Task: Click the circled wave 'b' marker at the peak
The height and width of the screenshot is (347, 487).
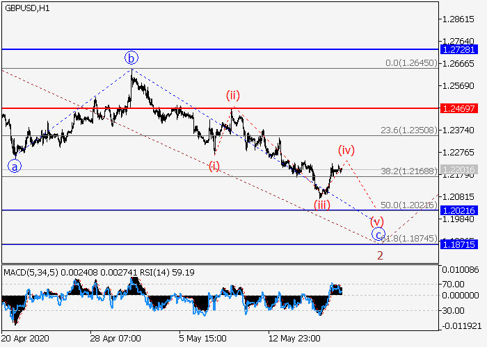Action: [131, 57]
